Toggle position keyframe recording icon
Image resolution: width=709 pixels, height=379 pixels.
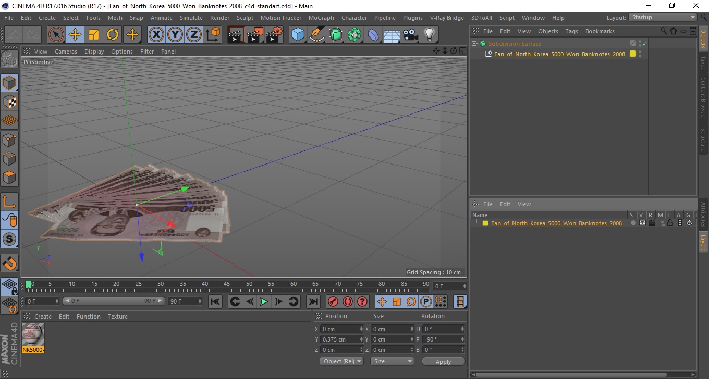coord(382,301)
